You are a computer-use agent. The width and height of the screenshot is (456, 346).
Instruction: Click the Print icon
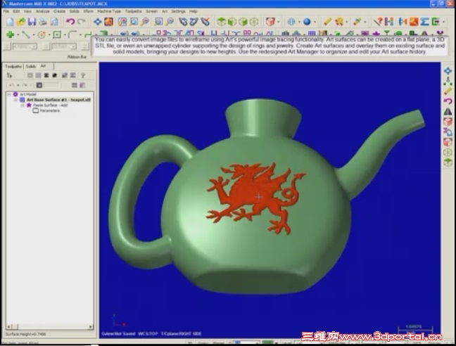tap(43, 22)
